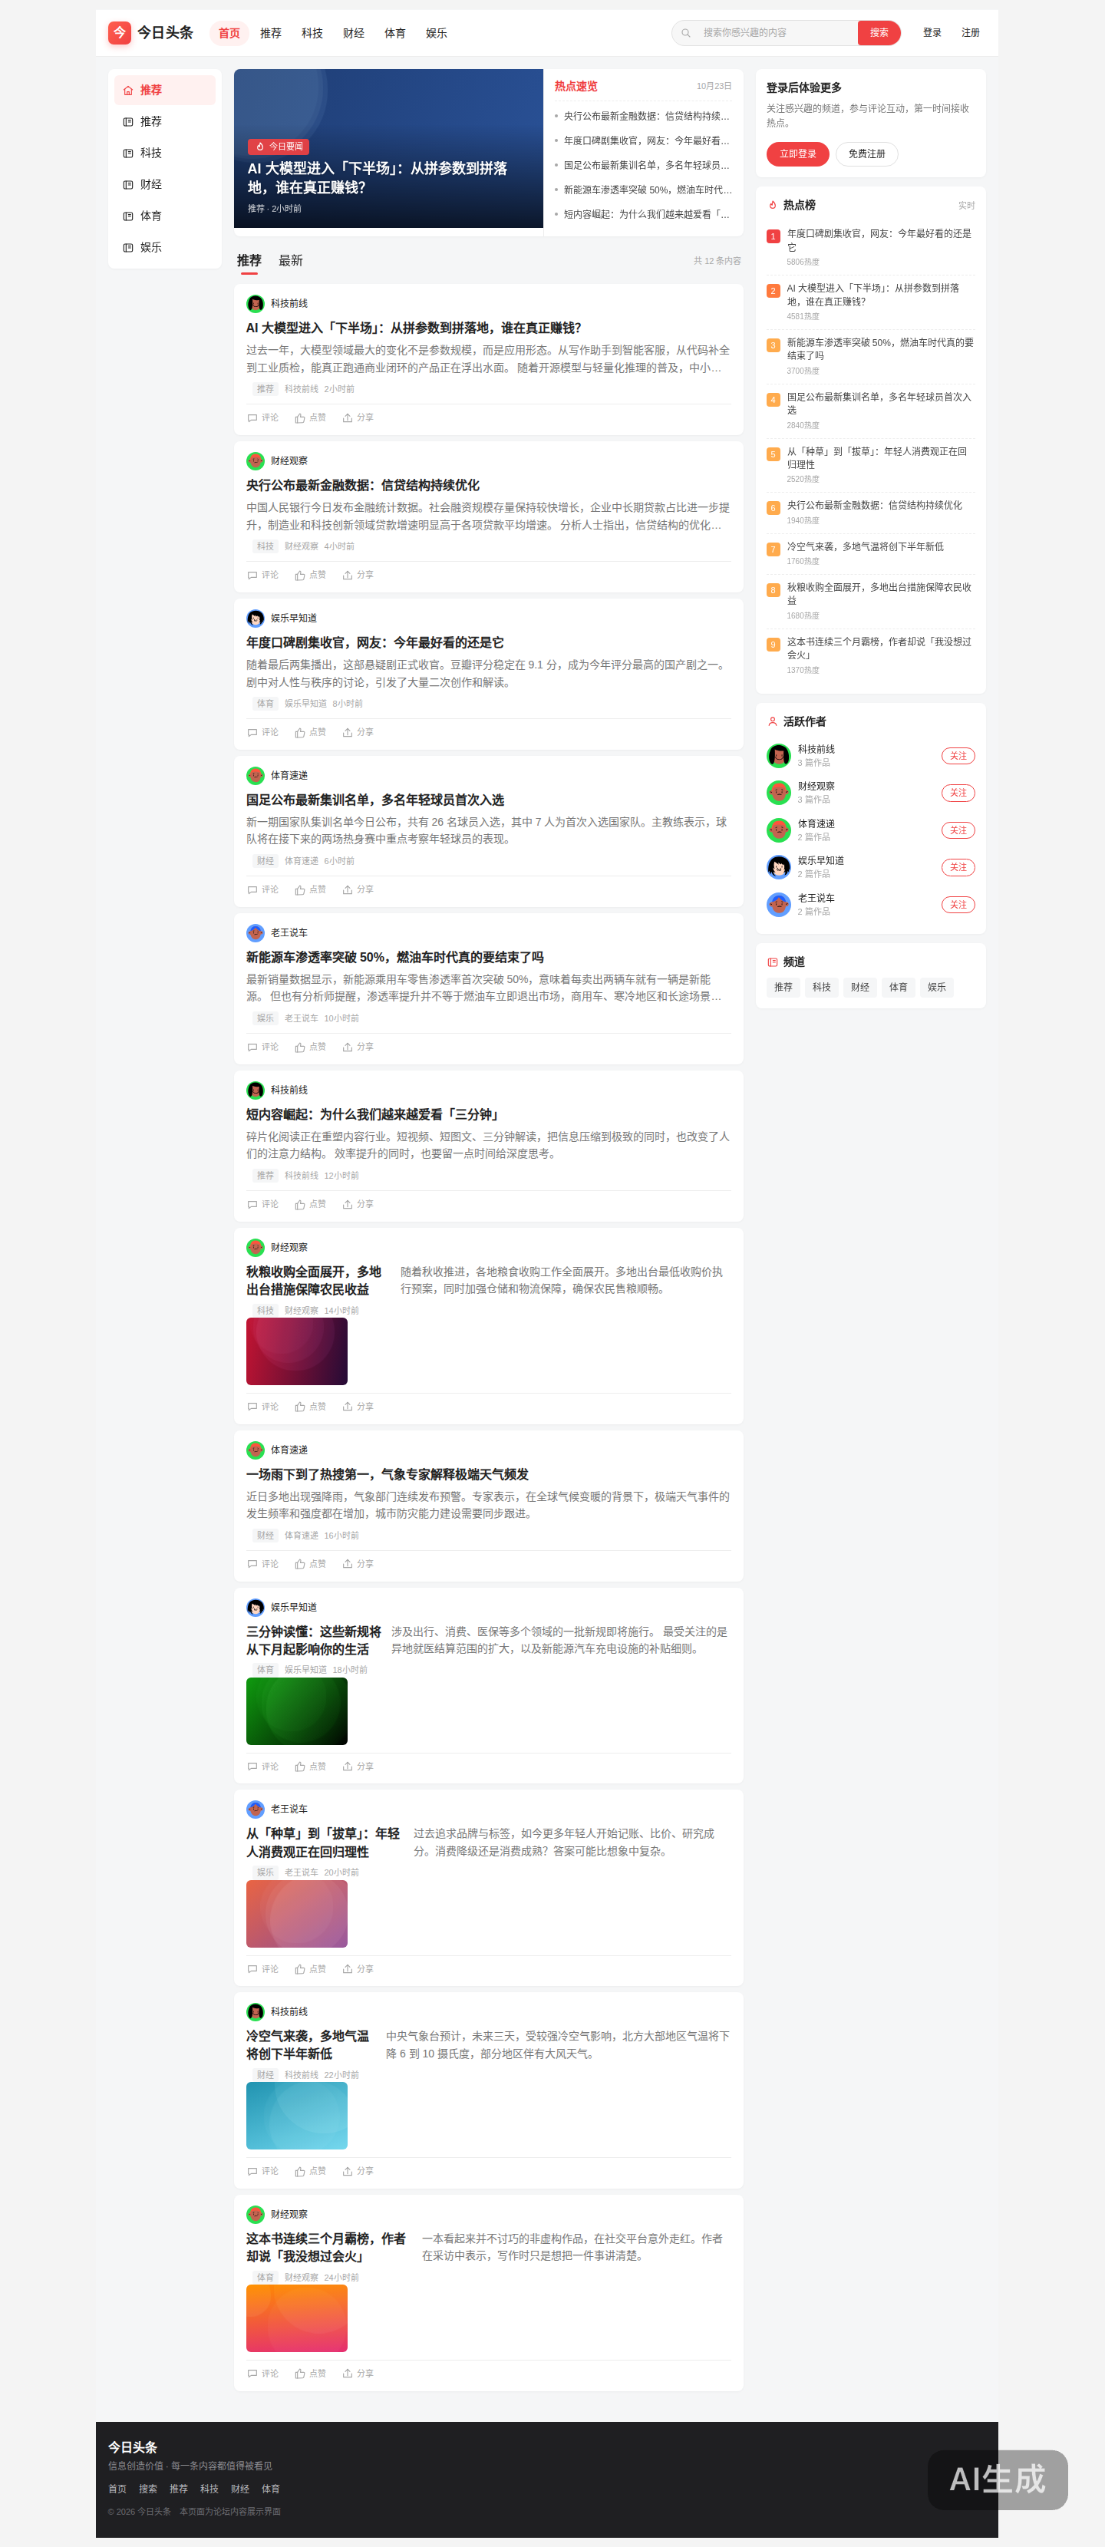Open 娱乐 in top navigation
The image size is (1105, 2547).
point(436,33)
